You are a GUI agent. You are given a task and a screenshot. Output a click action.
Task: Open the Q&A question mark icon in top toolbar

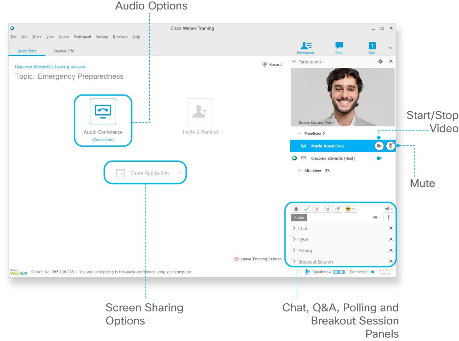coord(372,46)
